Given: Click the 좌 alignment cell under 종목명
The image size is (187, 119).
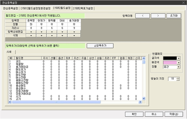Looking at the screenshot, I should [31, 24].
